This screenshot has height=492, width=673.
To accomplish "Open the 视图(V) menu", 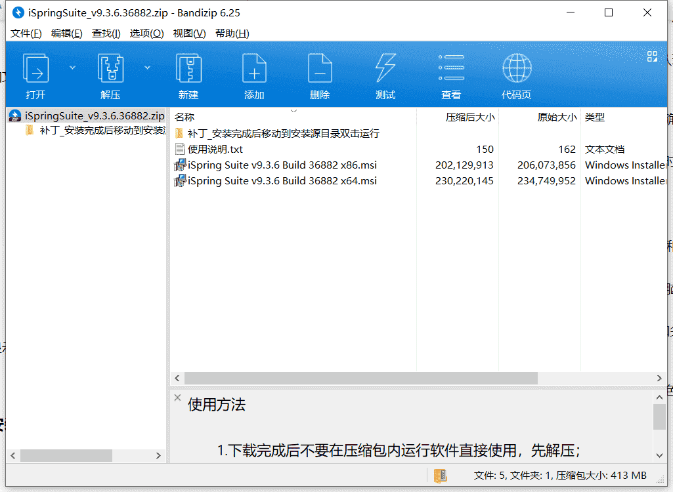I will tap(189, 33).
